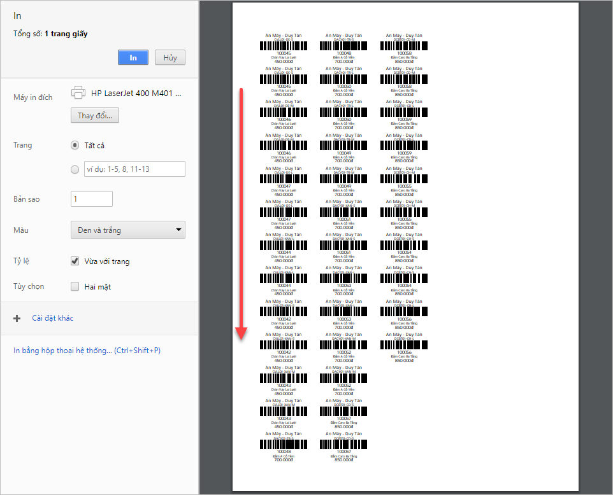Select the Tất cả pages radio button
The height and width of the screenshot is (495, 613).
(75, 145)
